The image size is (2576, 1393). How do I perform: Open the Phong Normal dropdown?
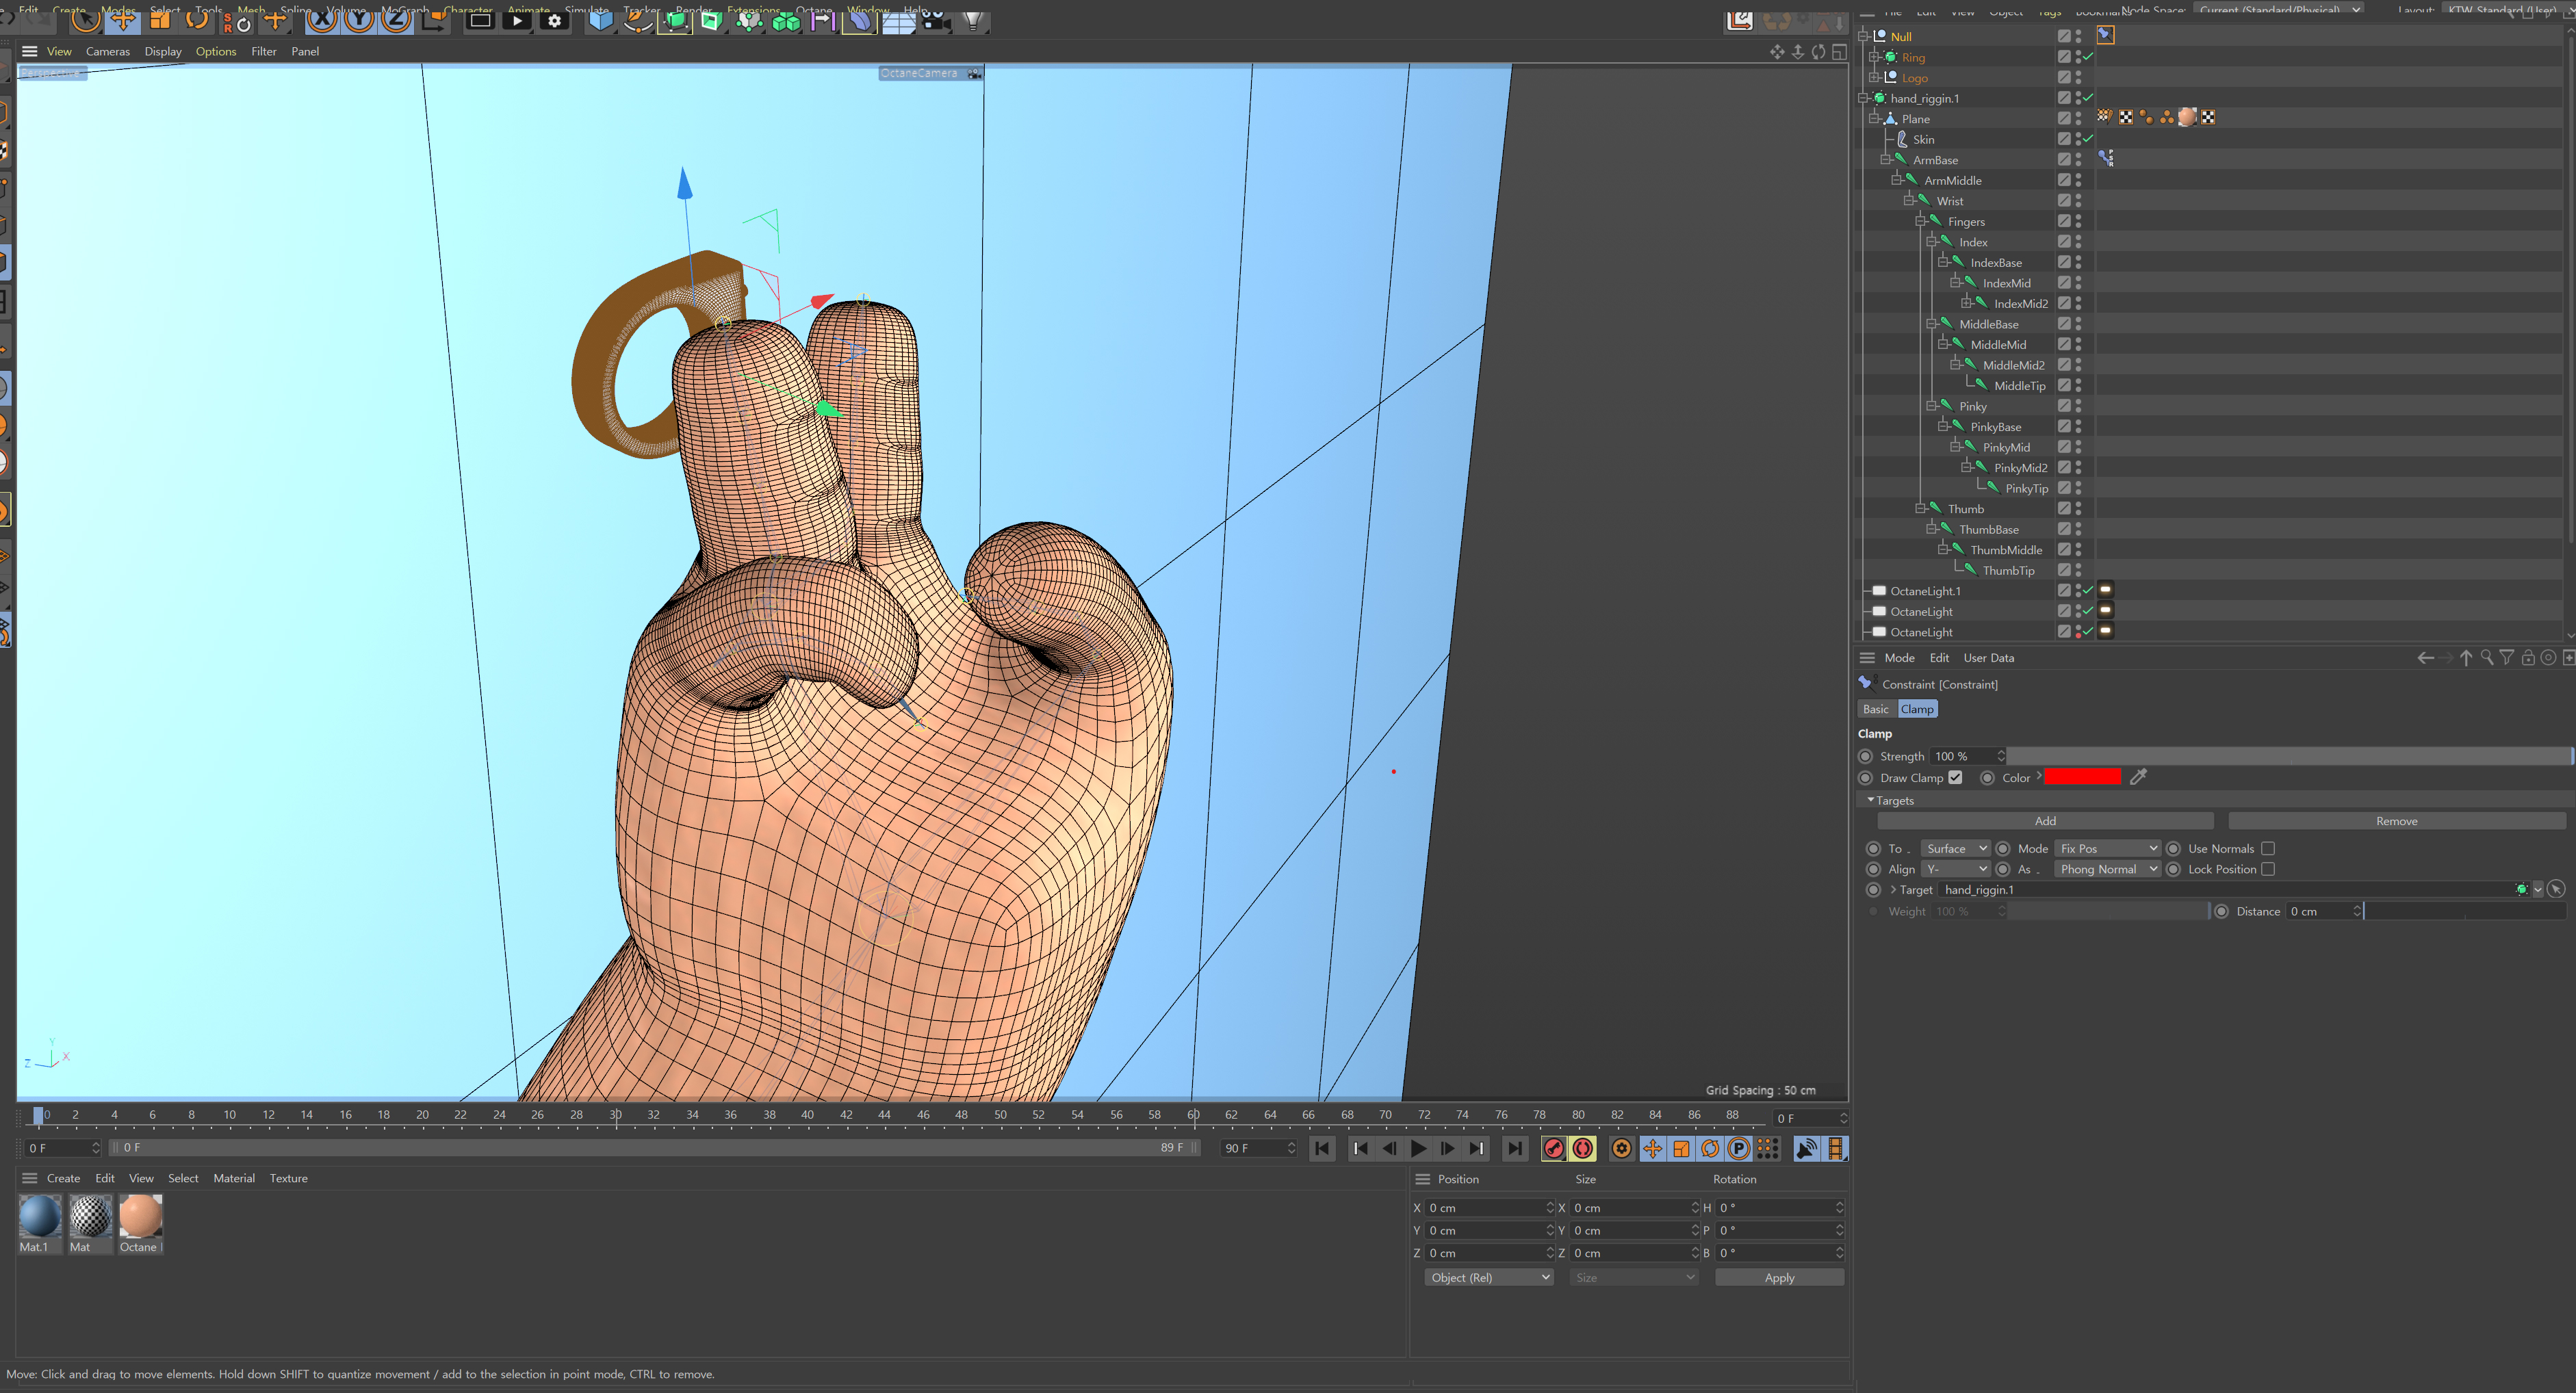[x=2108, y=869]
